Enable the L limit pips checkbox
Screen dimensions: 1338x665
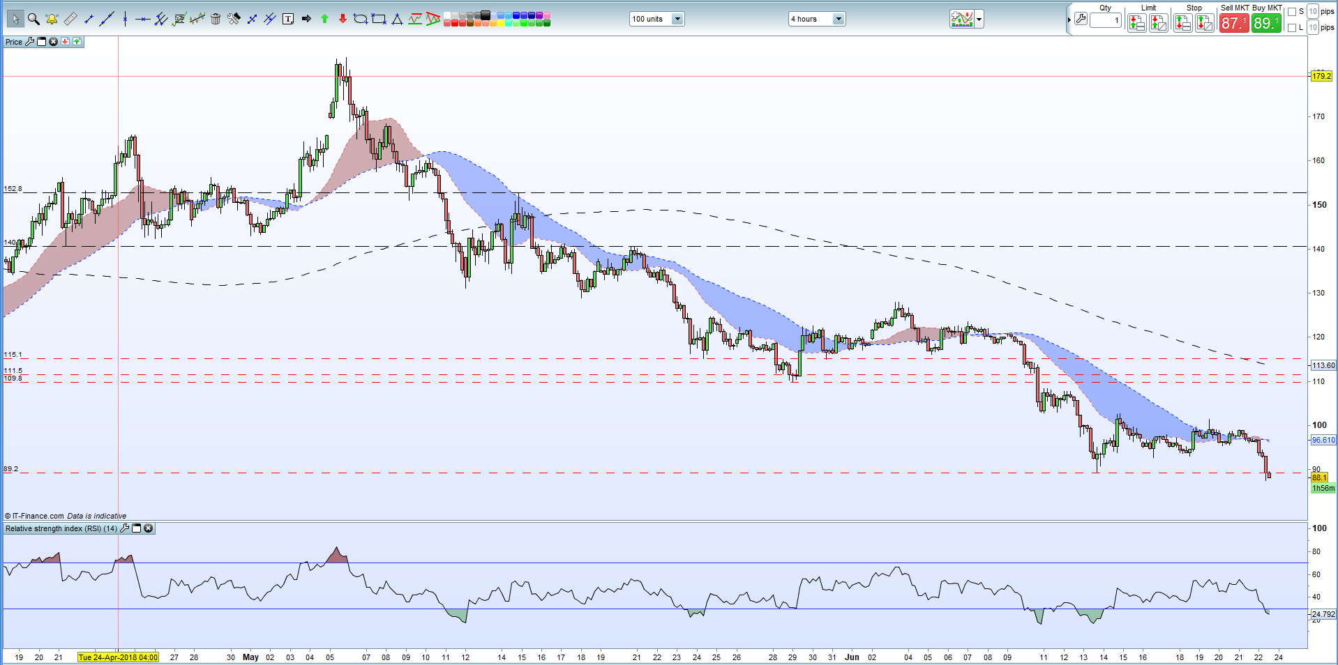pos(1292,28)
